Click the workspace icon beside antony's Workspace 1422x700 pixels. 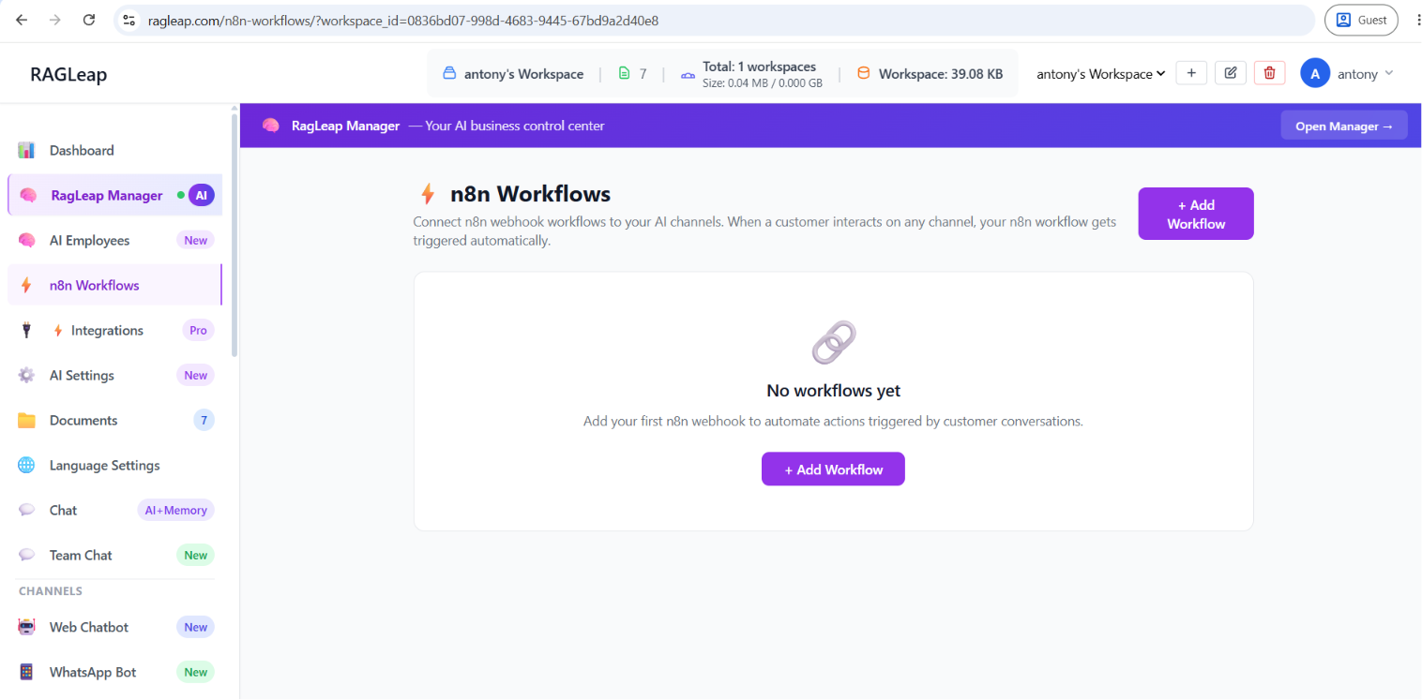pyautogui.click(x=449, y=73)
